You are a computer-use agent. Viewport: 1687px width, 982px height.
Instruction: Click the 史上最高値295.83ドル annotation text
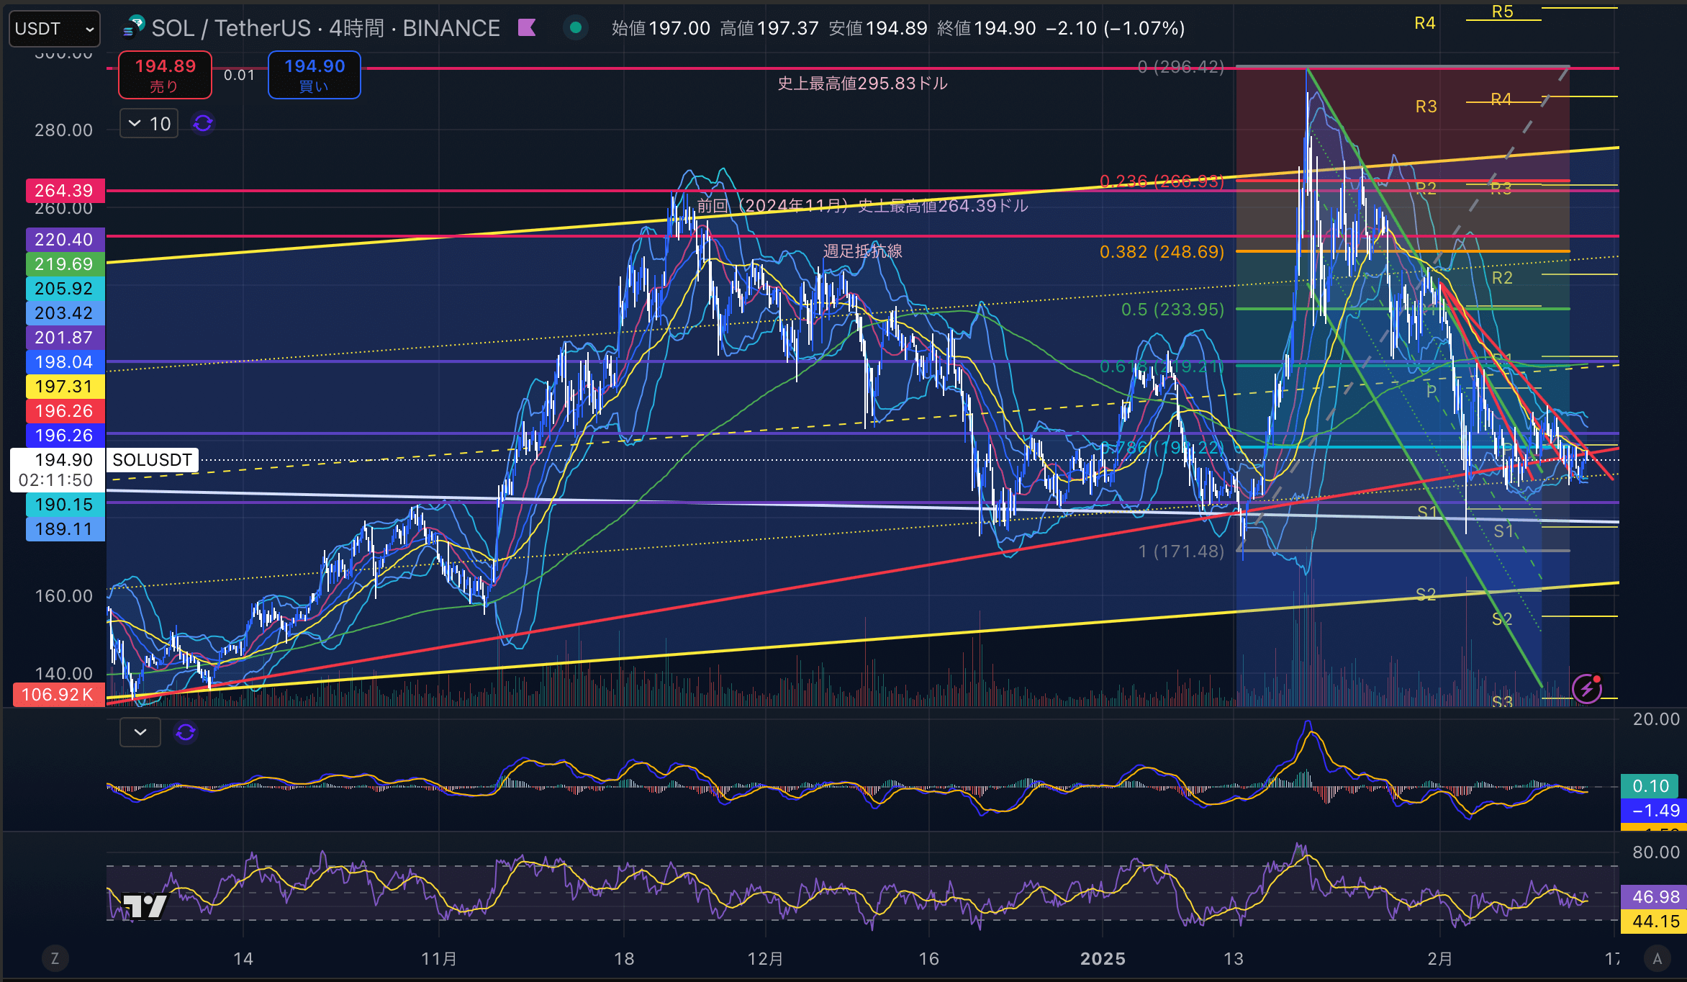(862, 84)
